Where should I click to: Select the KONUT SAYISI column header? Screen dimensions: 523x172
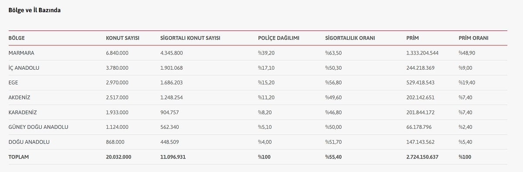(122, 38)
